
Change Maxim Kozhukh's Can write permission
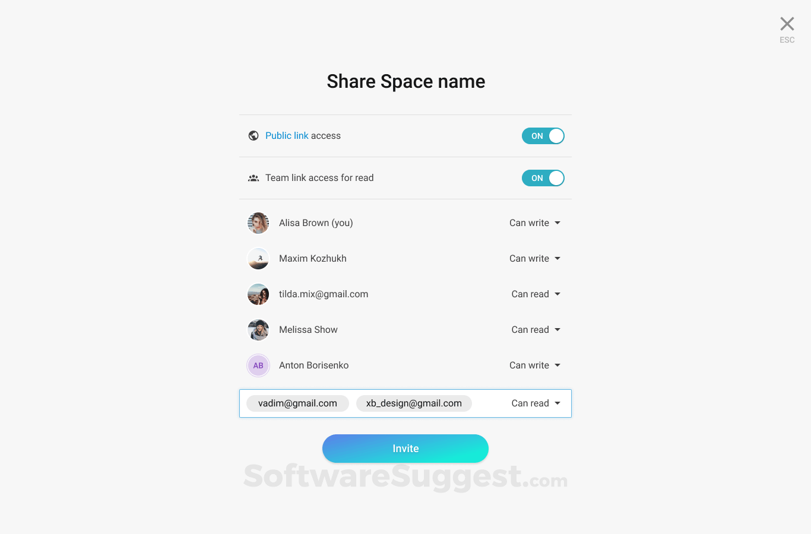pos(535,259)
